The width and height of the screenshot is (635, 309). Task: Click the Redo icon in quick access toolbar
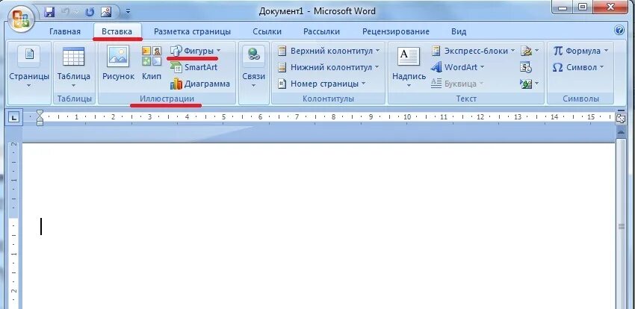pyautogui.click(x=89, y=12)
